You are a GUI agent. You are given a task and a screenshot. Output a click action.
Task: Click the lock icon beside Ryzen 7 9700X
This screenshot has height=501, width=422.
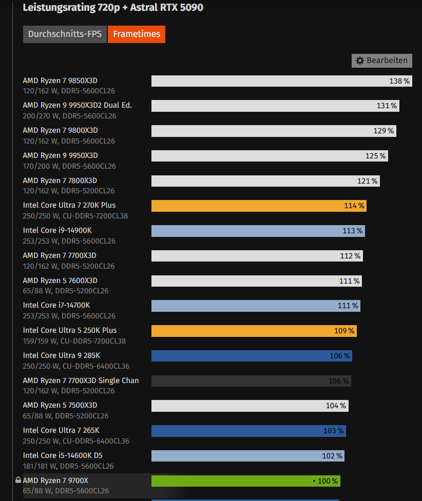click(18, 480)
